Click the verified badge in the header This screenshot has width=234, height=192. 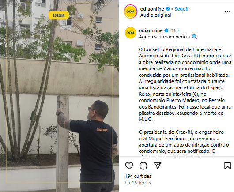(x=168, y=9)
